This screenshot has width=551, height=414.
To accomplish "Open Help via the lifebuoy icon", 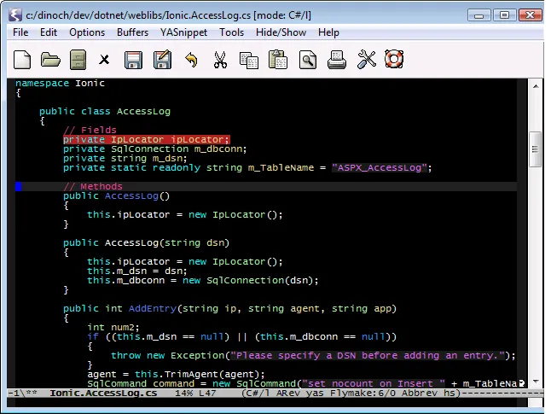I will 394,60.
